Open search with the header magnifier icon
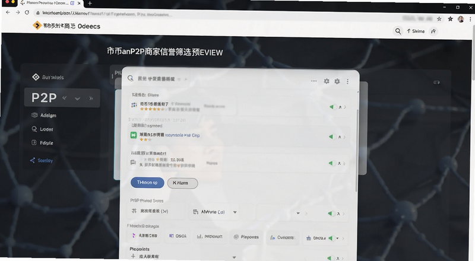The image size is (475, 261). 398,31
